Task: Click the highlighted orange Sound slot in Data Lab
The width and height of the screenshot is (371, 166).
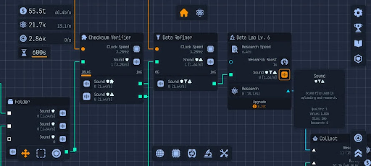Action: [x=284, y=75]
